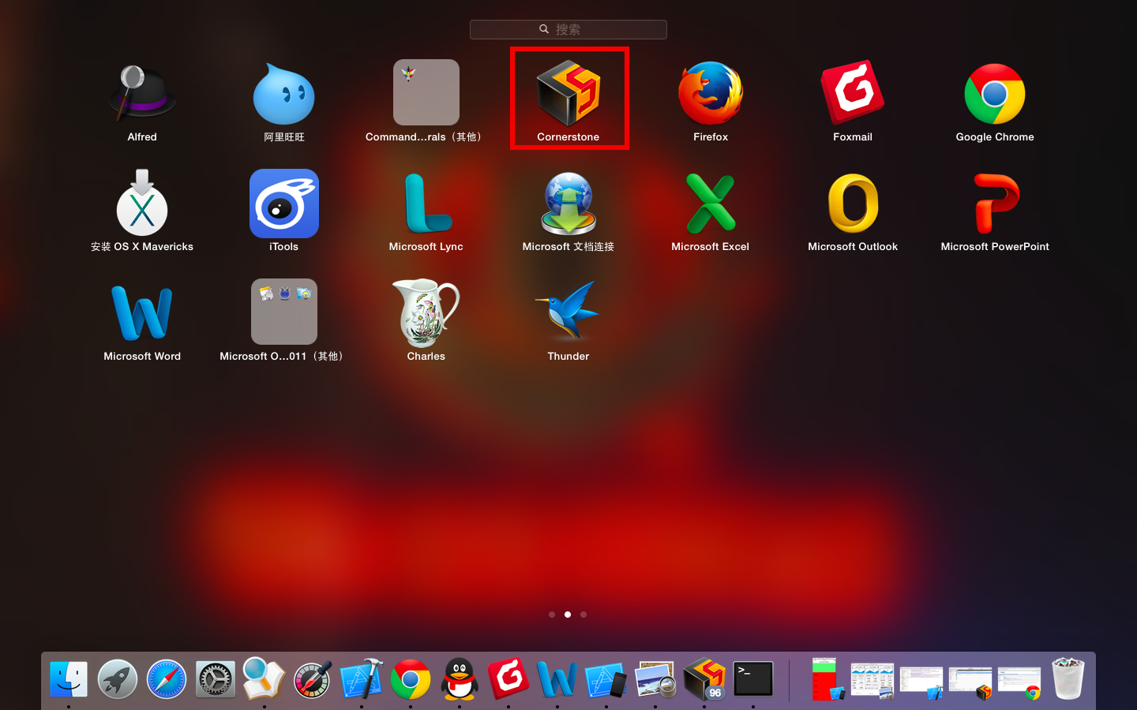Launch Google Chrome from Launchpad grid

tap(995, 95)
